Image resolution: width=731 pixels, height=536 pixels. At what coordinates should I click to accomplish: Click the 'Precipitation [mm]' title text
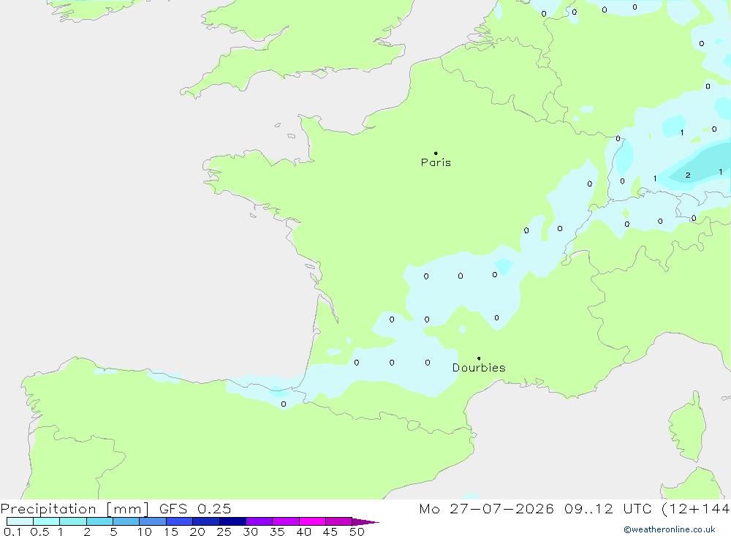point(75,509)
